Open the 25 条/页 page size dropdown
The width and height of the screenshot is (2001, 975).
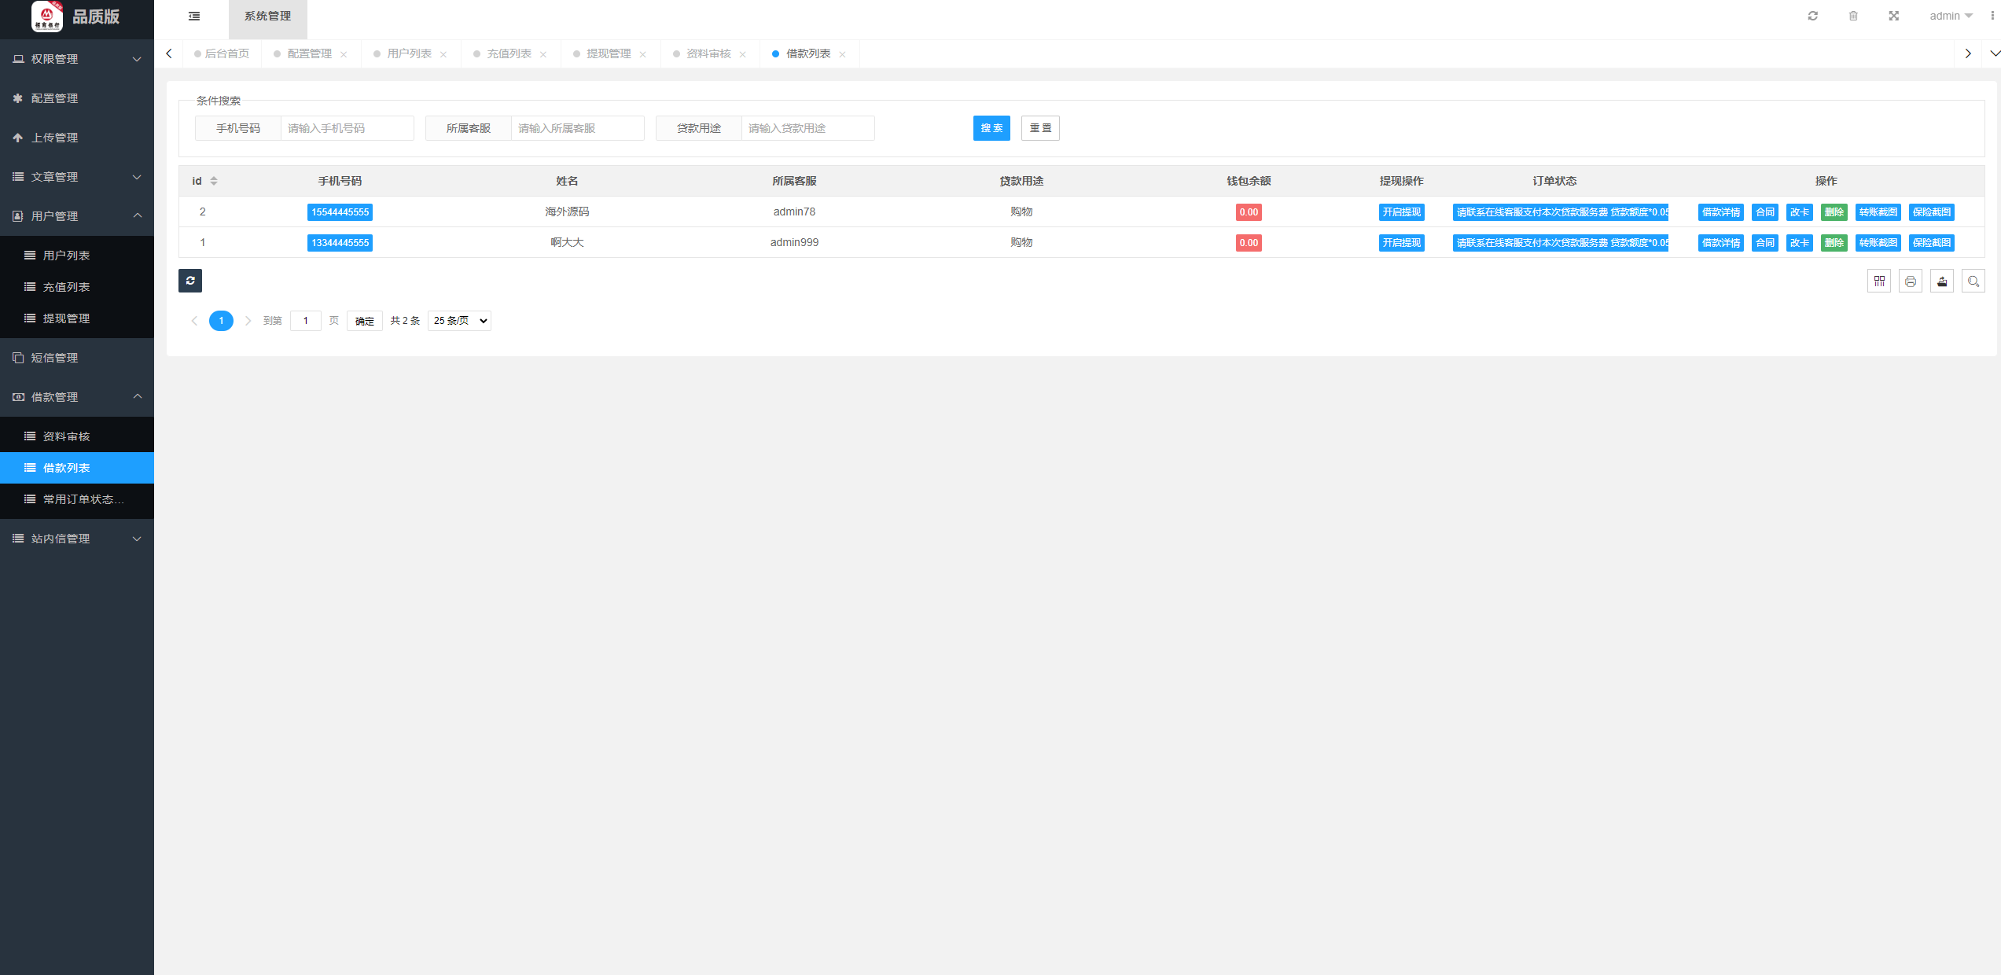(x=459, y=321)
